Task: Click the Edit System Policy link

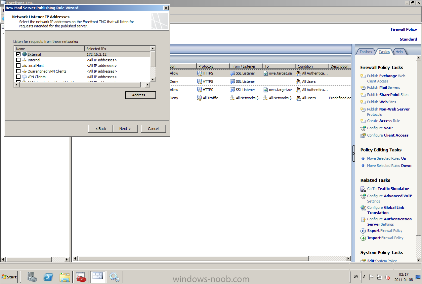Action: point(382,261)
